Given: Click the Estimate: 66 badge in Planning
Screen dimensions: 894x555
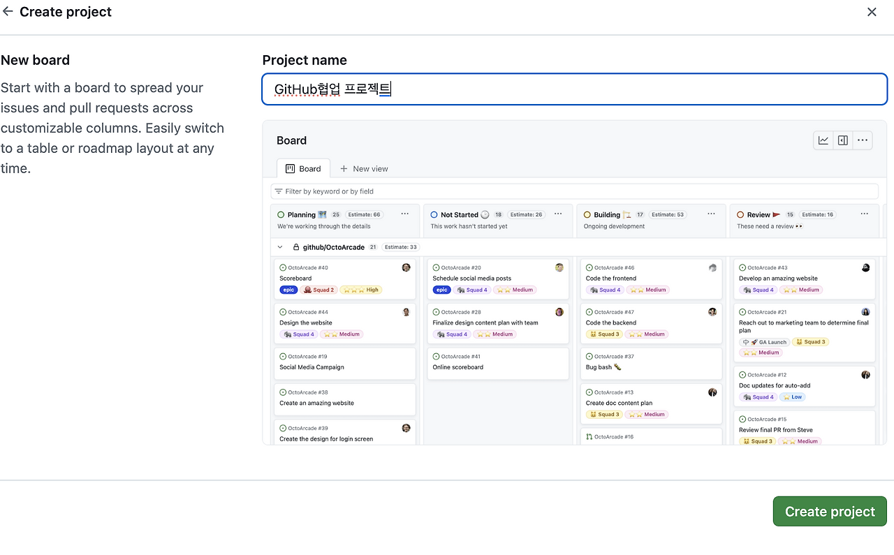Looking at the screenshot, I should pyautogui.click(x=365, y=215).
